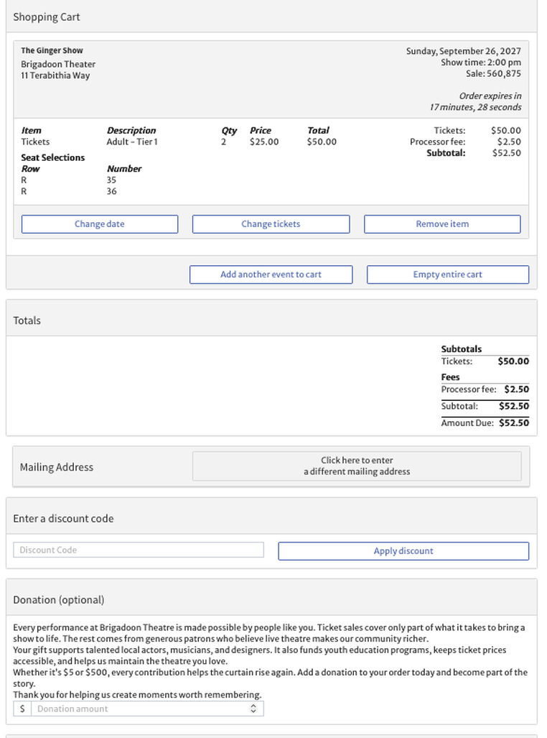Select 'Processor fee:' label in Totals panel

[469, 389]
